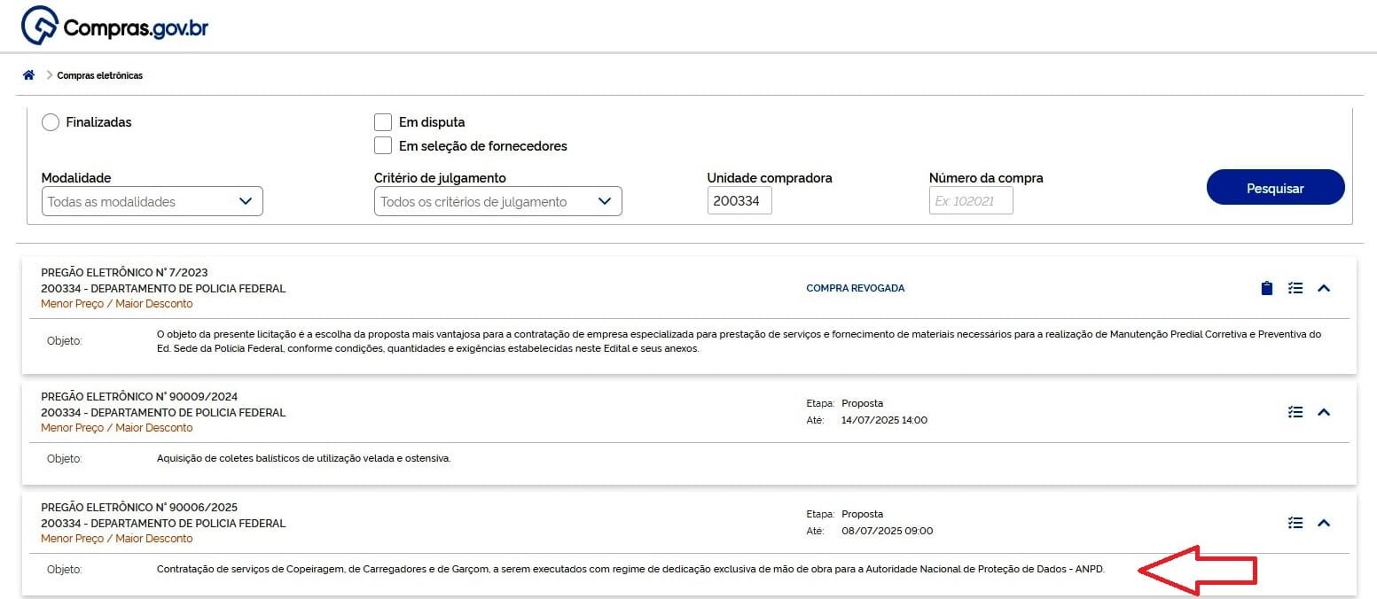Collapse the Pregão Nº 90009/2024 card

click(x=1324, y=412)
